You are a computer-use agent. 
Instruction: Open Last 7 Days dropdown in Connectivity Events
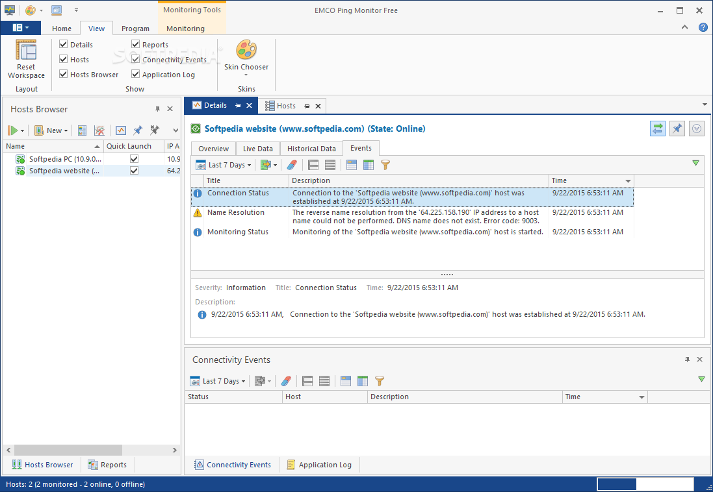pyautogui.click(x=218, y=381)
